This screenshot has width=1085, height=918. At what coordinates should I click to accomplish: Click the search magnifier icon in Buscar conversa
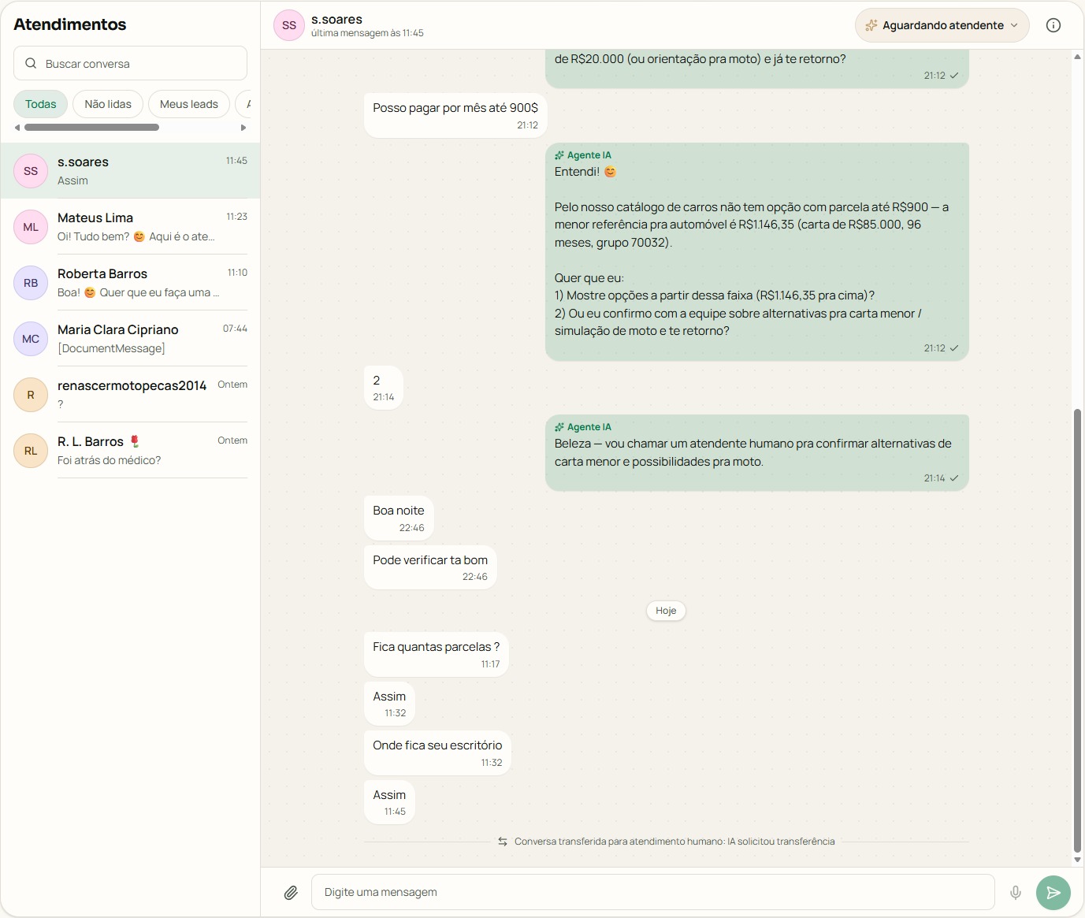pos(31,63)
